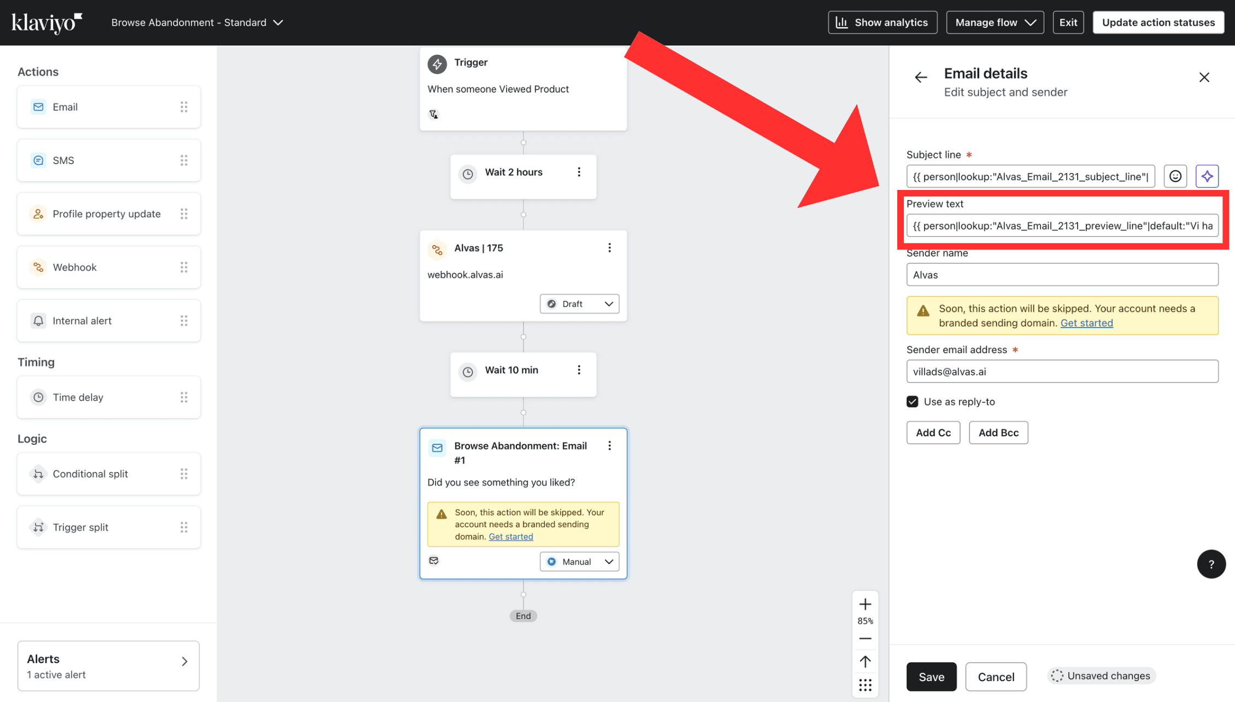Open the Browse Abandonment - Standard flow dropdown
This screenshot has width=1235, height=702.
pos(197,23)
